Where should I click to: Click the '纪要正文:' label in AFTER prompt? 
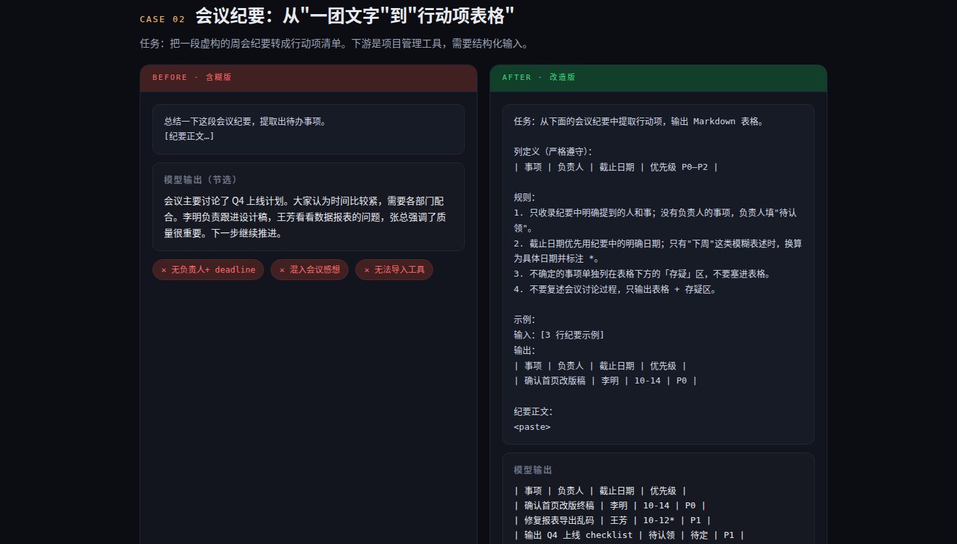click(x=533, y=412)
